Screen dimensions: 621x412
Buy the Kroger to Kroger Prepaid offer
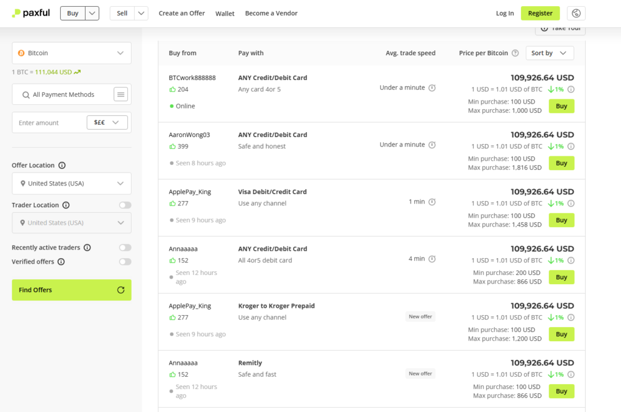tap(561, 334)
